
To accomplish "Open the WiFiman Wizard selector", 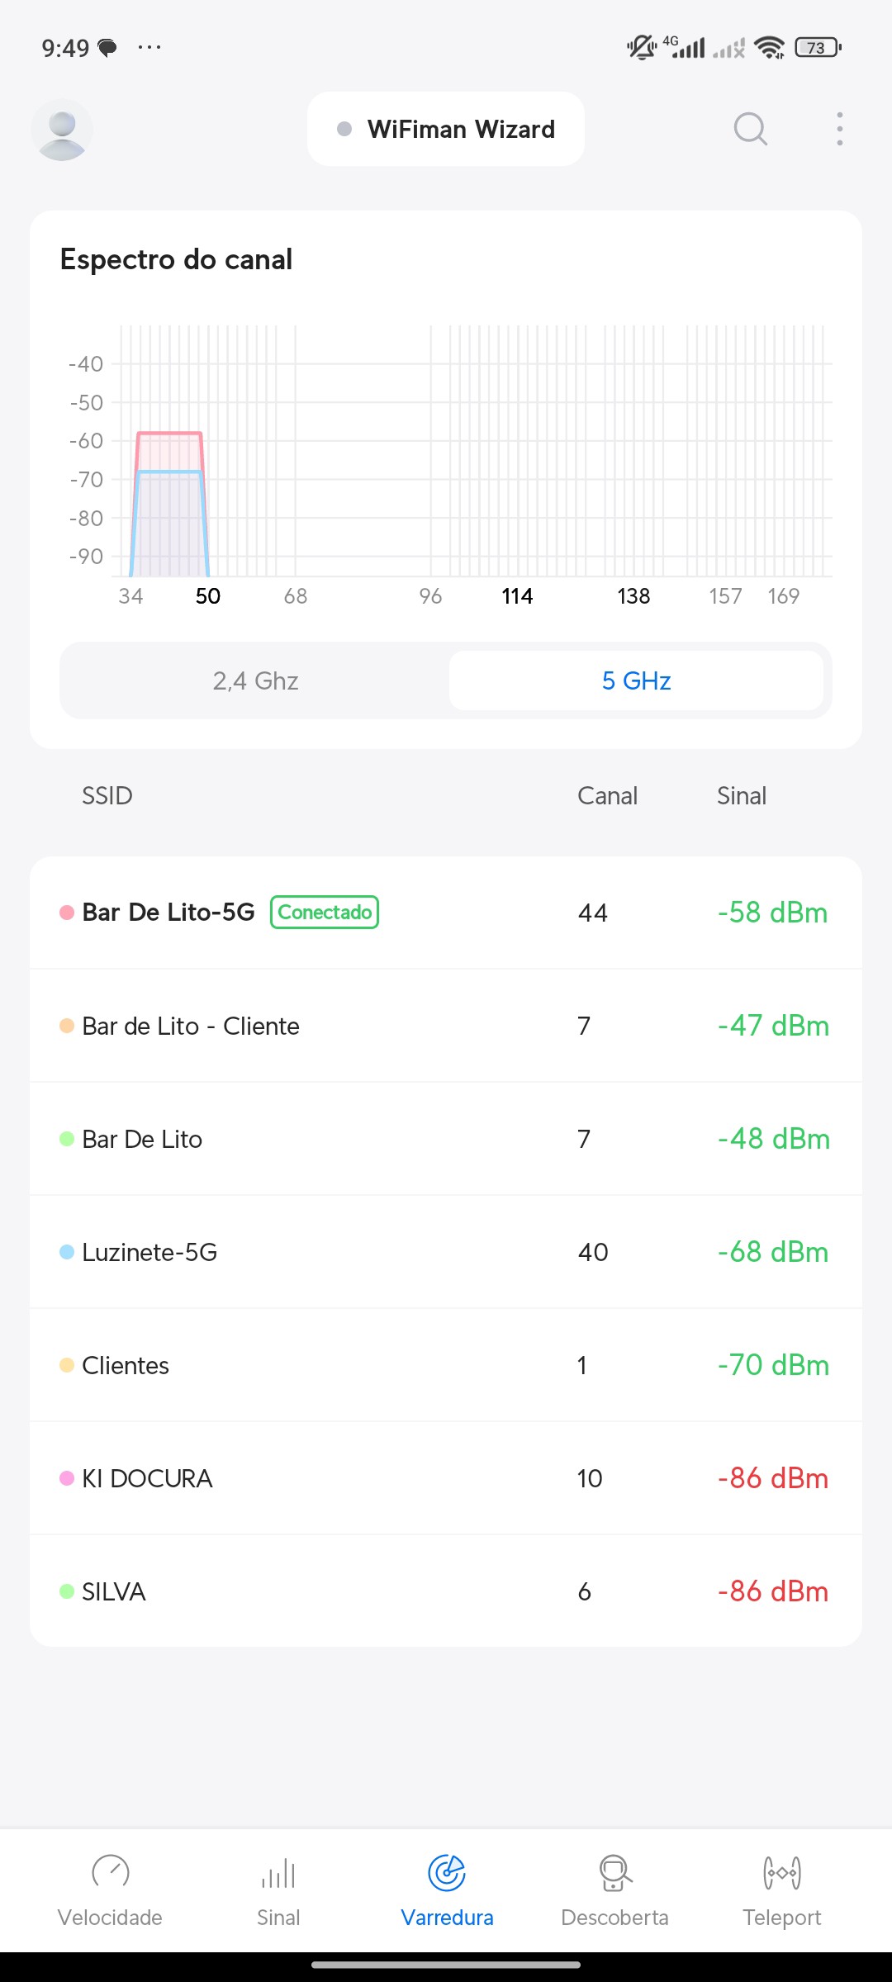I will coord(446,129).
